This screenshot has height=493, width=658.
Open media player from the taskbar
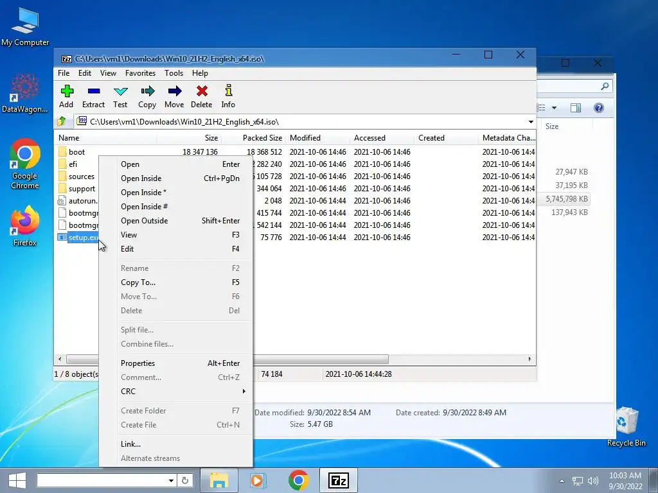(x=257, y=480)
